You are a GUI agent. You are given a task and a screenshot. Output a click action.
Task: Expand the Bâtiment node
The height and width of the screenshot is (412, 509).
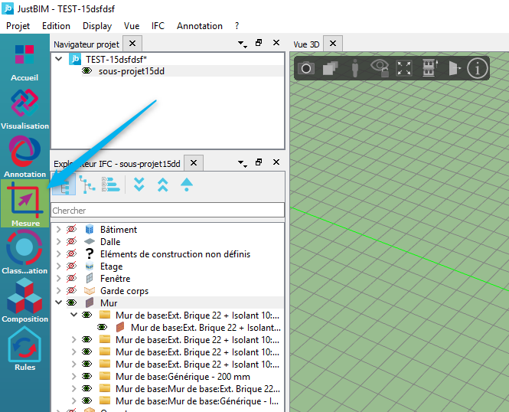tap(59, 229)
